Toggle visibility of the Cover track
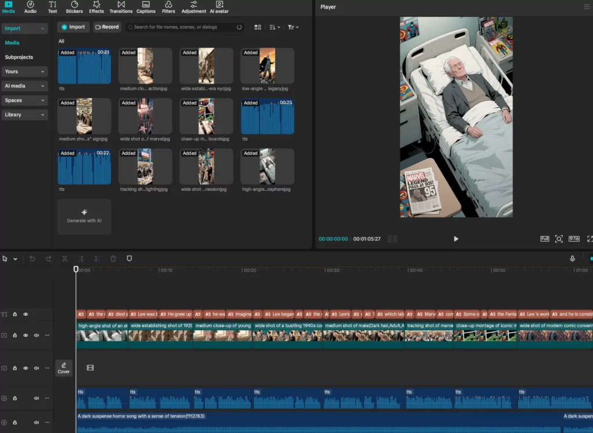Viewport: 593px width, 433px height. point(25,368)
